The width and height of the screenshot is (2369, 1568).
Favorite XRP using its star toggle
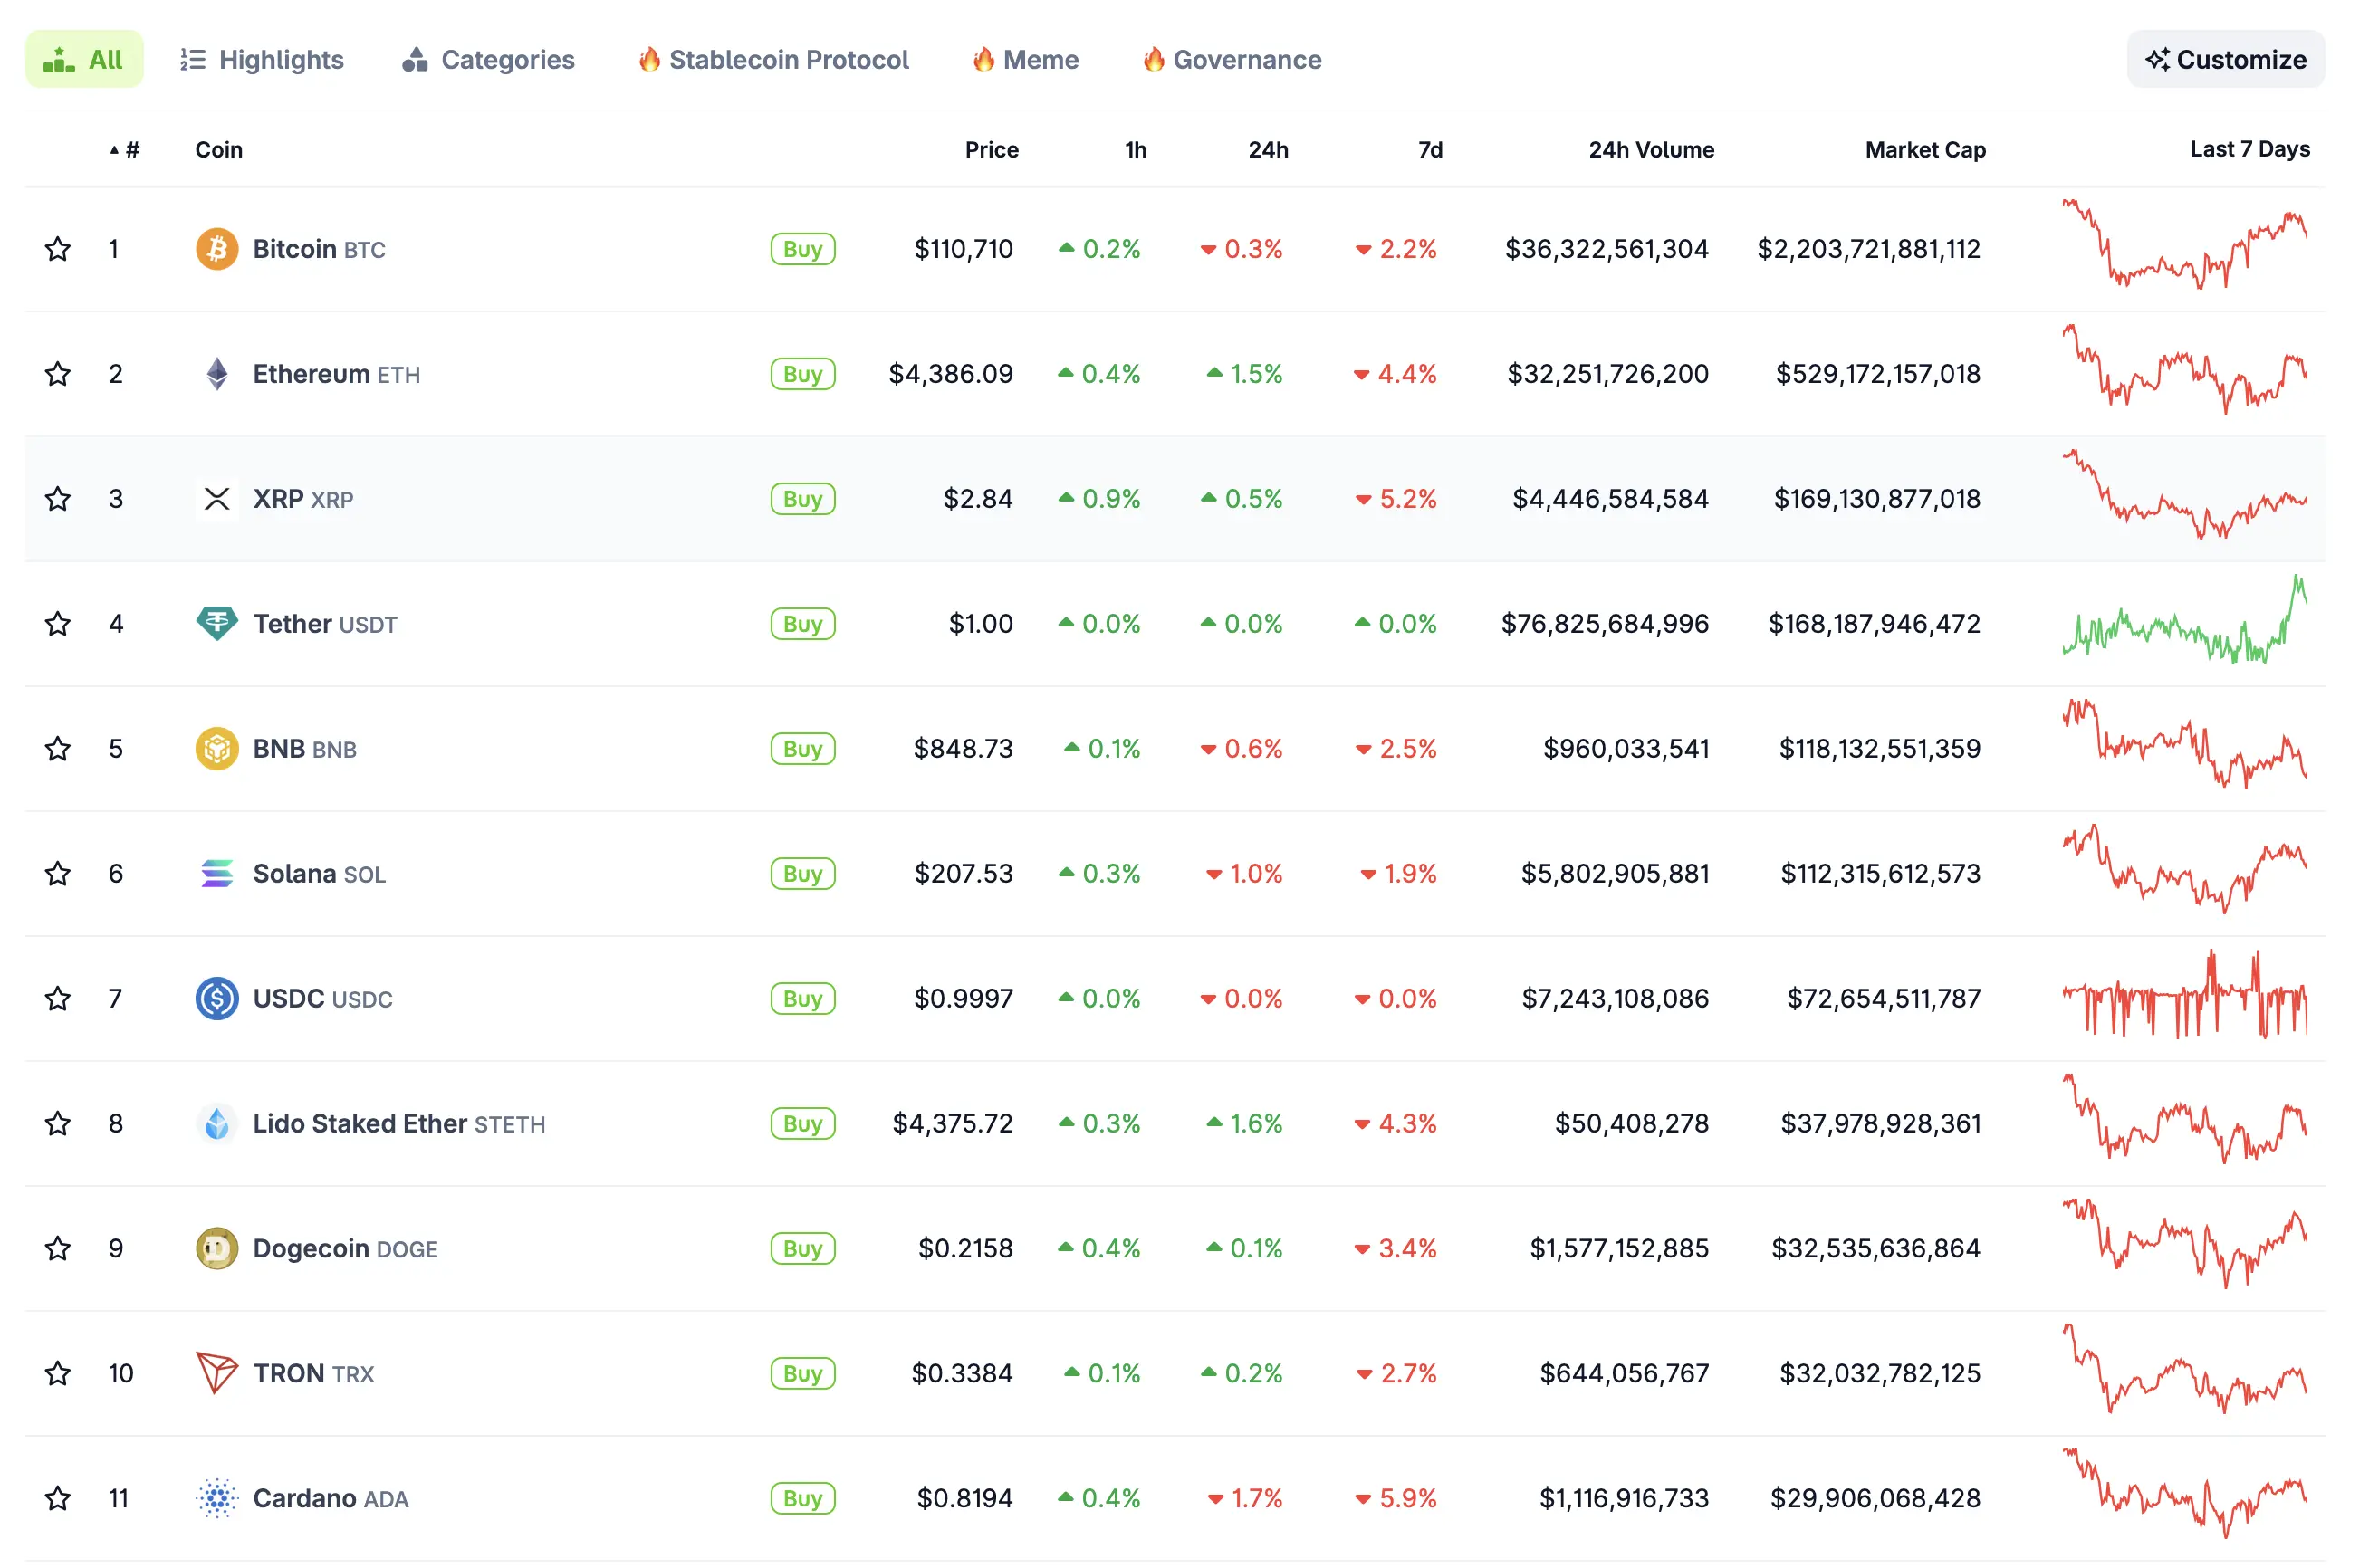(57, 498)
